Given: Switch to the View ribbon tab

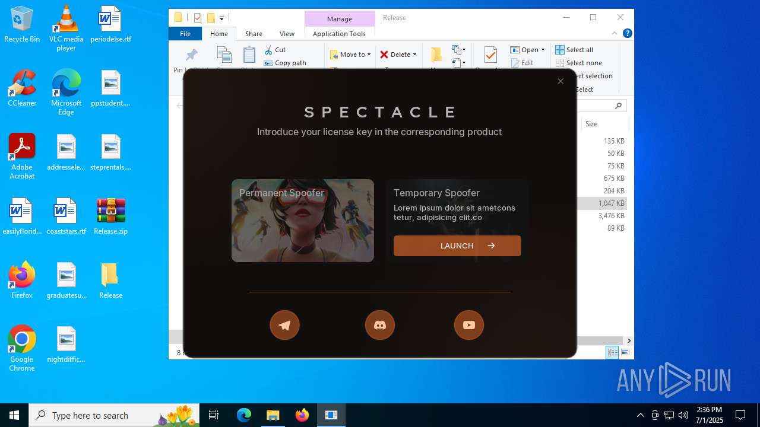Looking at the screenshot, I should [287, 34].
